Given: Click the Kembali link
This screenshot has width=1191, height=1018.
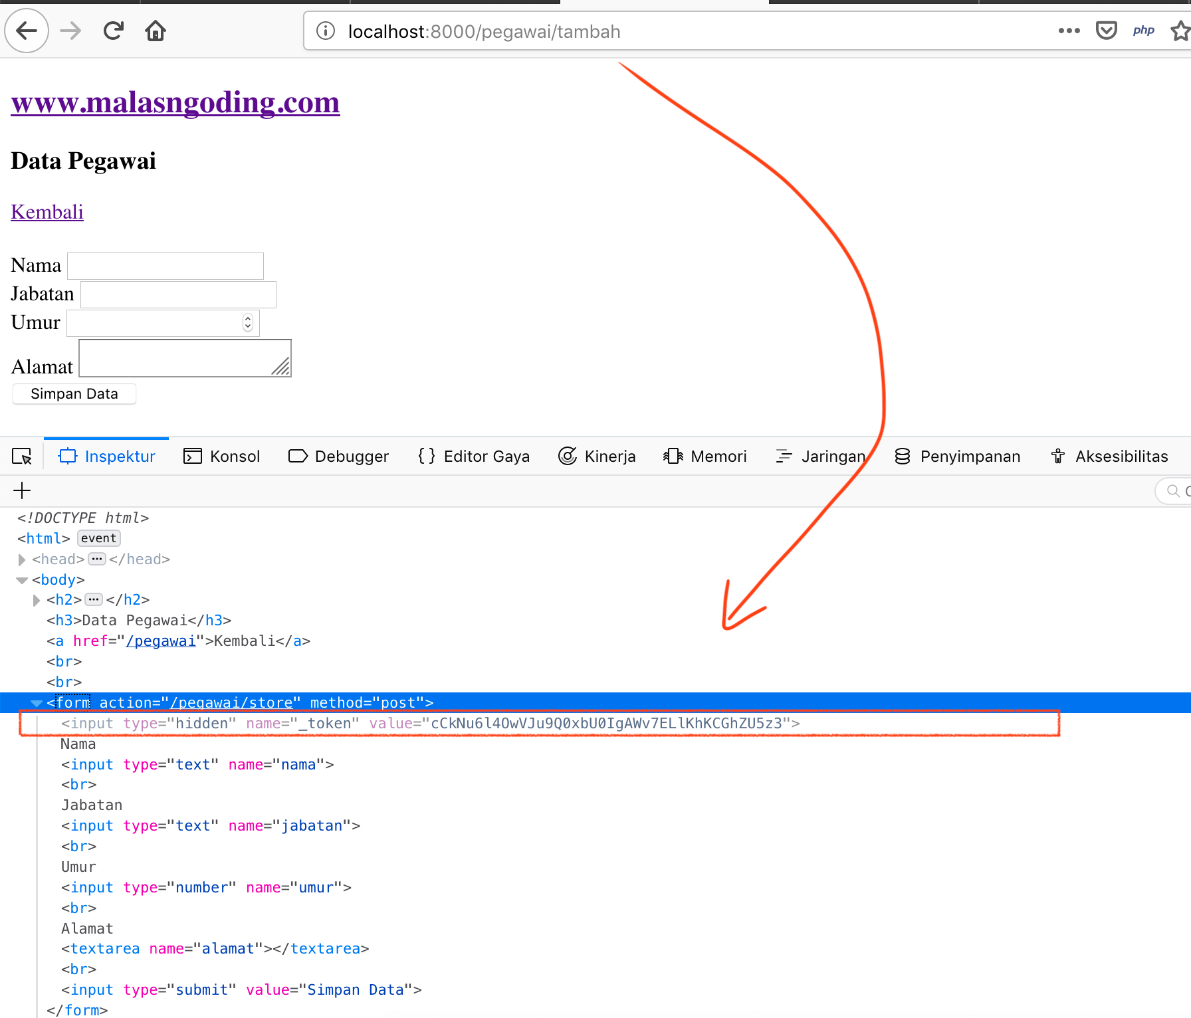Looking at the screenshot, I should coord(47,211).
